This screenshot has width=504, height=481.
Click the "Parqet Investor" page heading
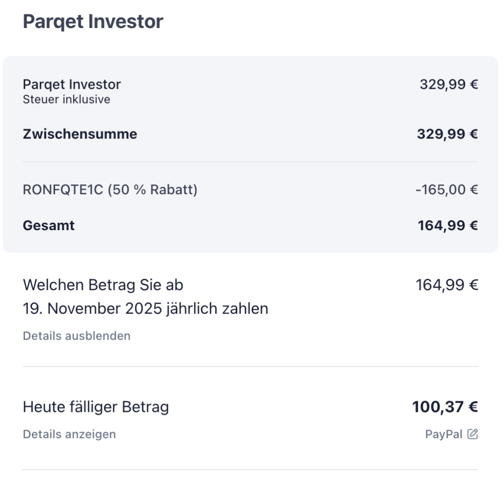click(93, 22)
